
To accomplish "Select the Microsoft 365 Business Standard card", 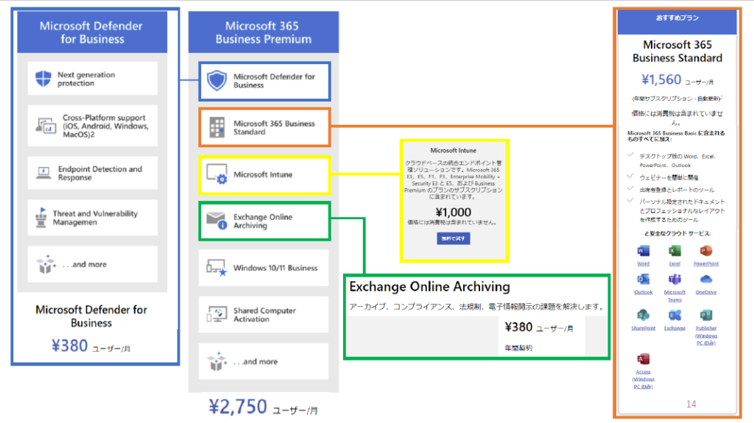I will coord(264,127).
